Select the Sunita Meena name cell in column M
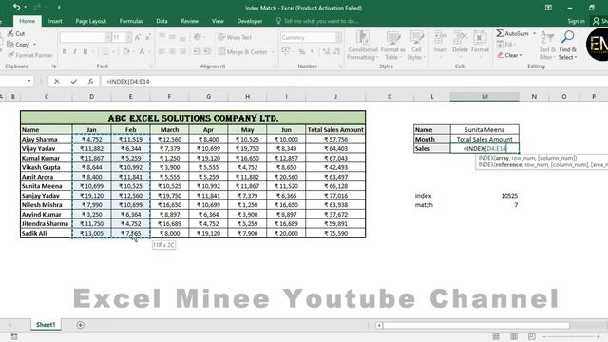Image resolution: width=608 pixels, height=342 pixels. pos(484,129)
